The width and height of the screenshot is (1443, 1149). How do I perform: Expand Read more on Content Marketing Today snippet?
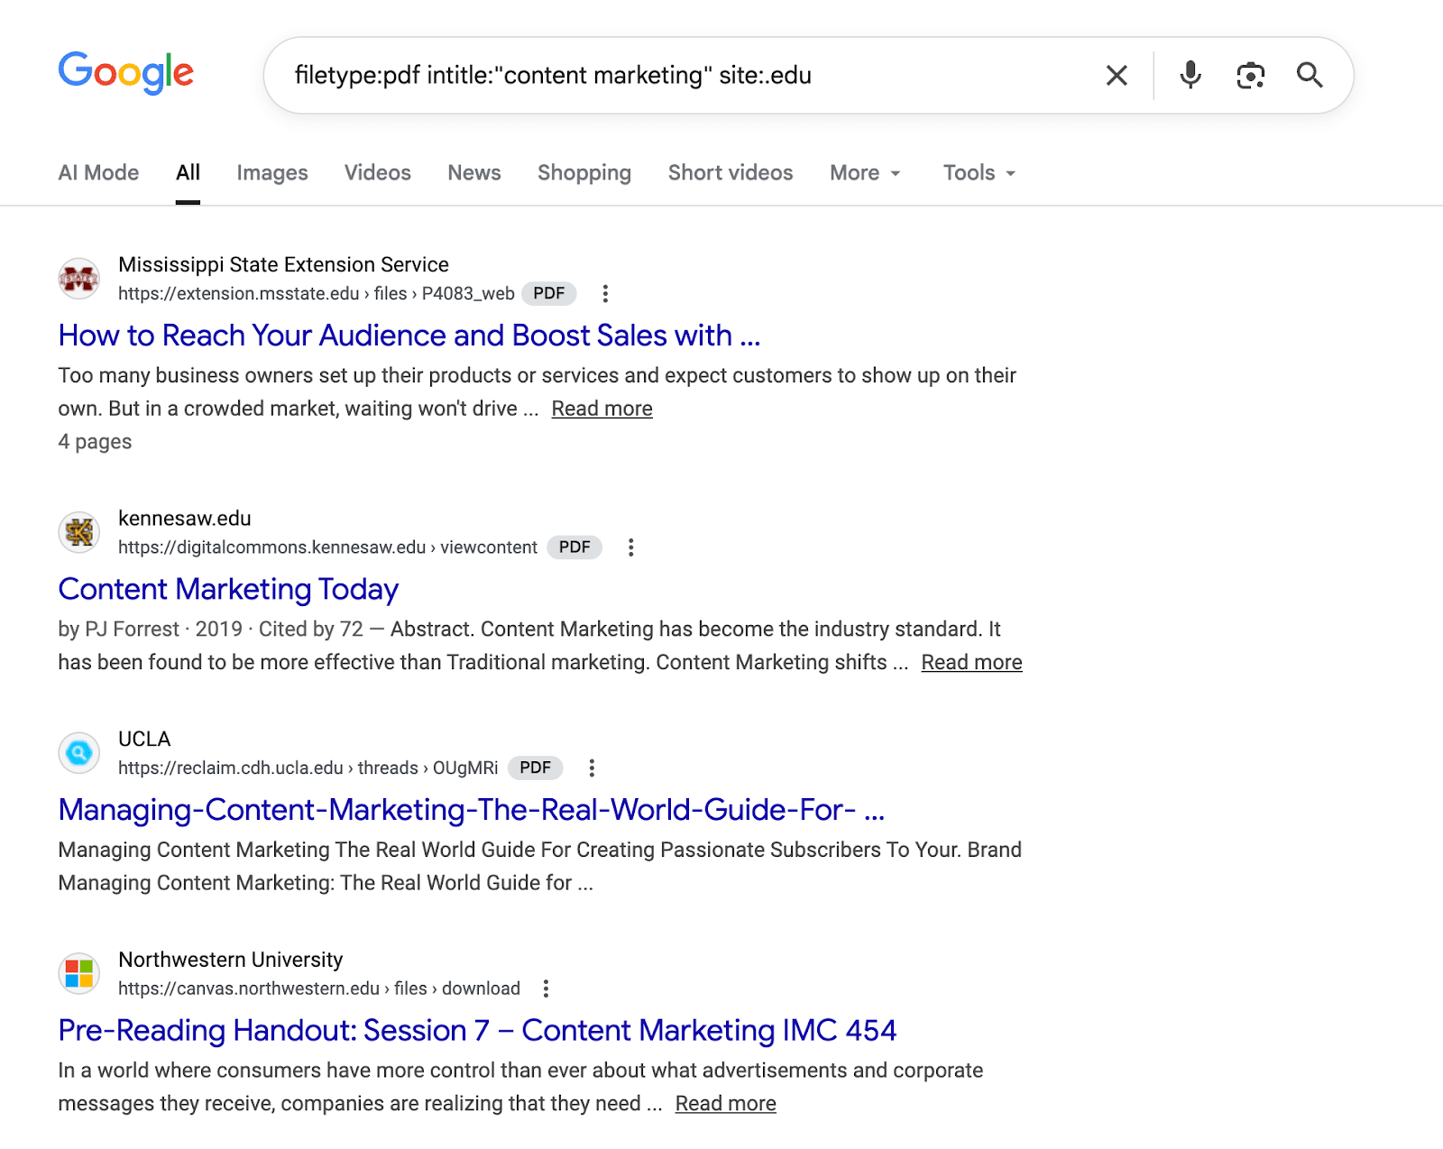point(971,662)
